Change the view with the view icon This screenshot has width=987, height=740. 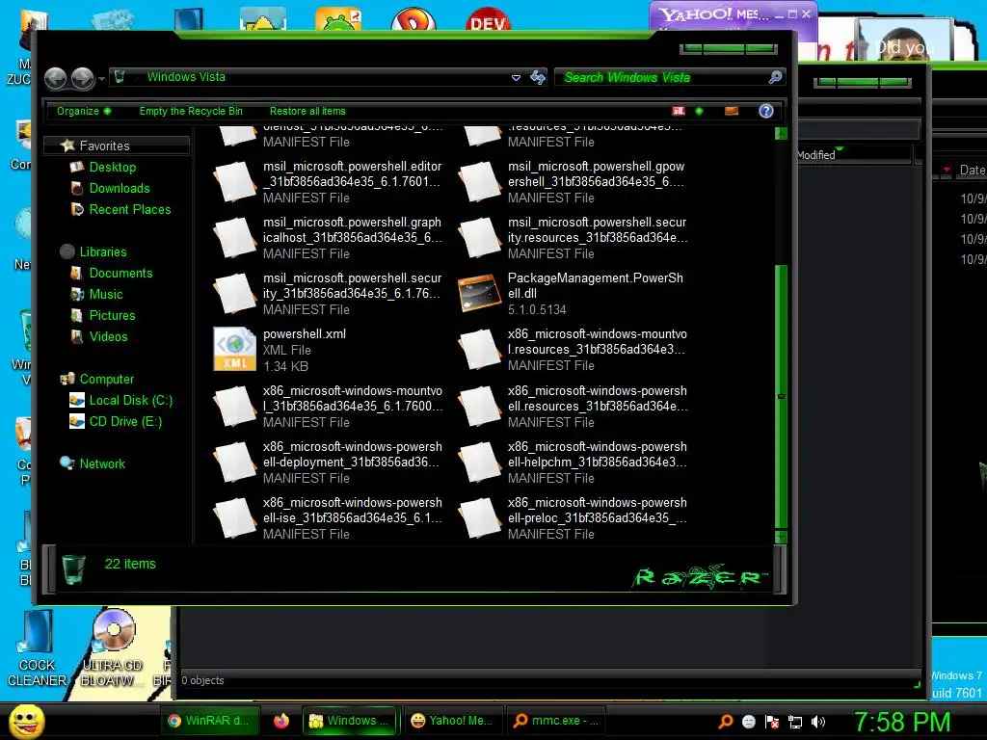coord(679,112)
